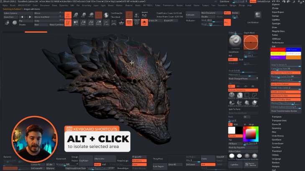Open the Alpha menu
The height and width of the screenshot is (171, 305).
click(5, 5)
